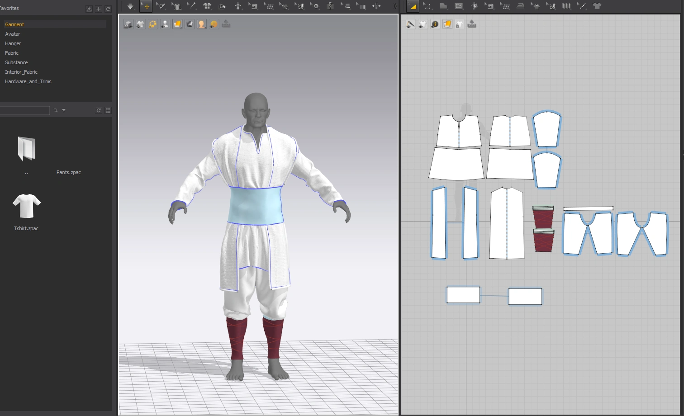
Task: Add a folder to Favorites with plus icon
Action: [99, 9]
